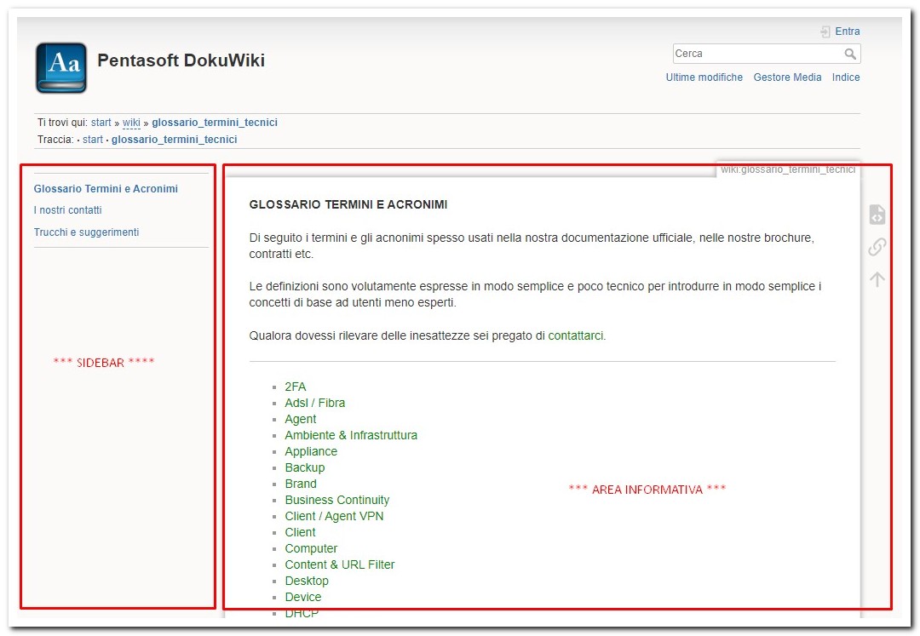Open the 2FA glossary entry
Image resolution: width=920 pixels, height=636 pixels.
point(295,387)
